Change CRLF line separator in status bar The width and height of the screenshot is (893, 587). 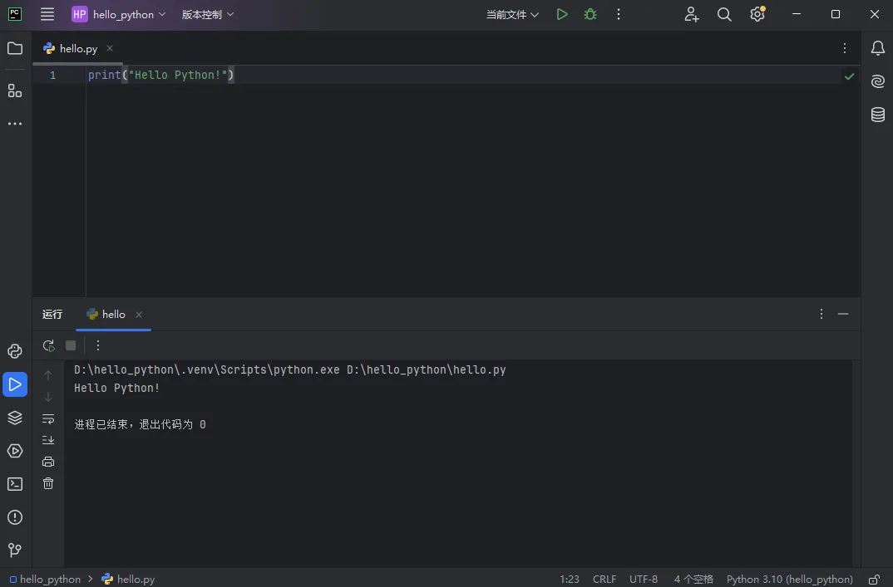pyautogui.click(x=604, y=579)
